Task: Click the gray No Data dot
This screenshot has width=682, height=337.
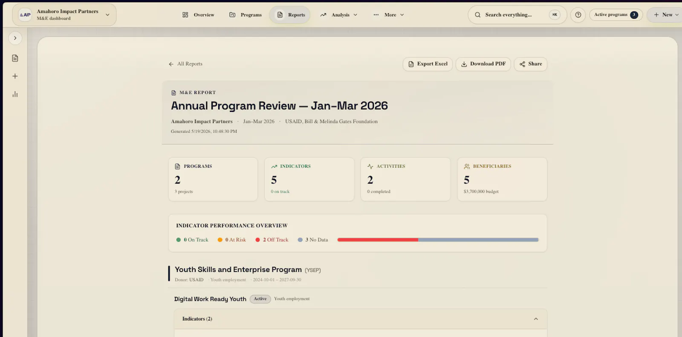Action: tap(300, 240)
